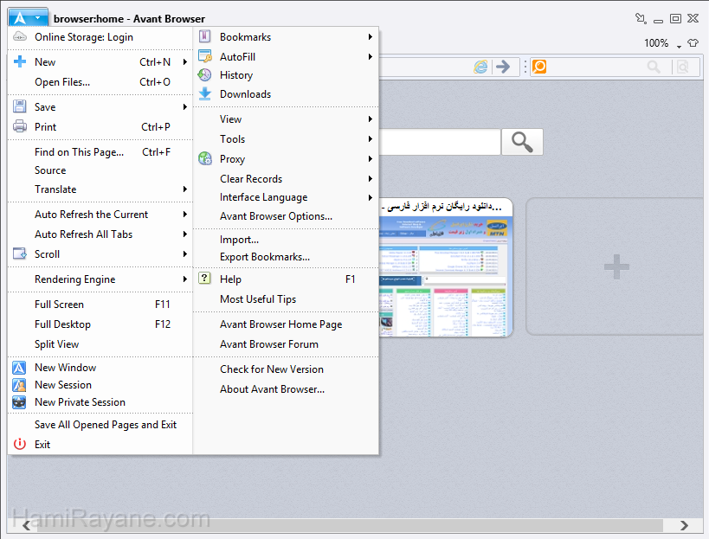
Task: Open Avant Browser Home Page entry
Action: (x=286, y=324)
